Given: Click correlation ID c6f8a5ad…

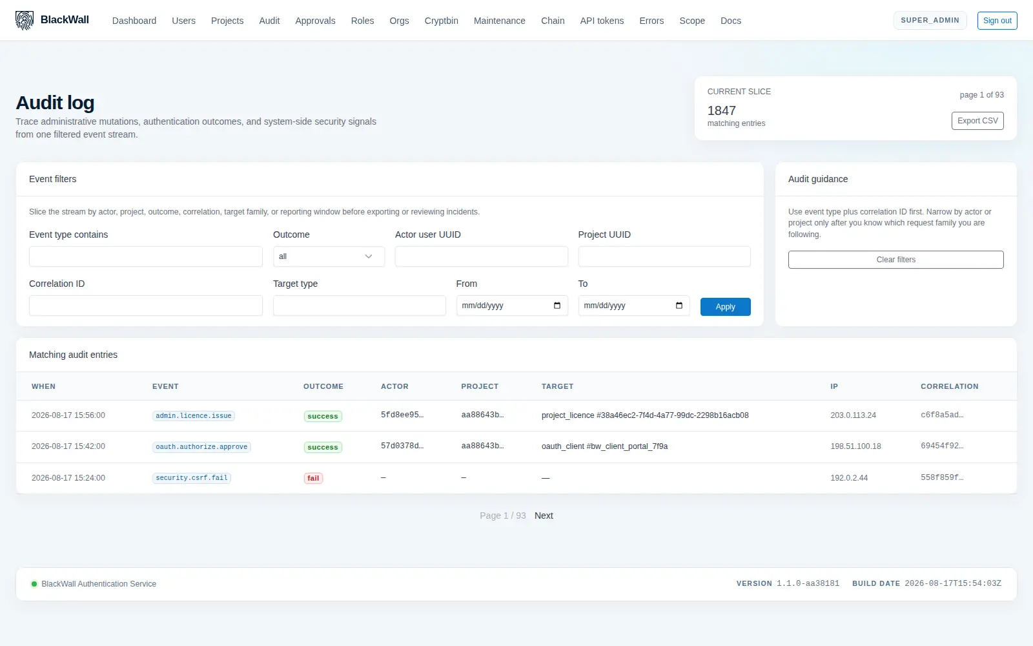Looking at the screenshot, I should [x=942, y=415].
